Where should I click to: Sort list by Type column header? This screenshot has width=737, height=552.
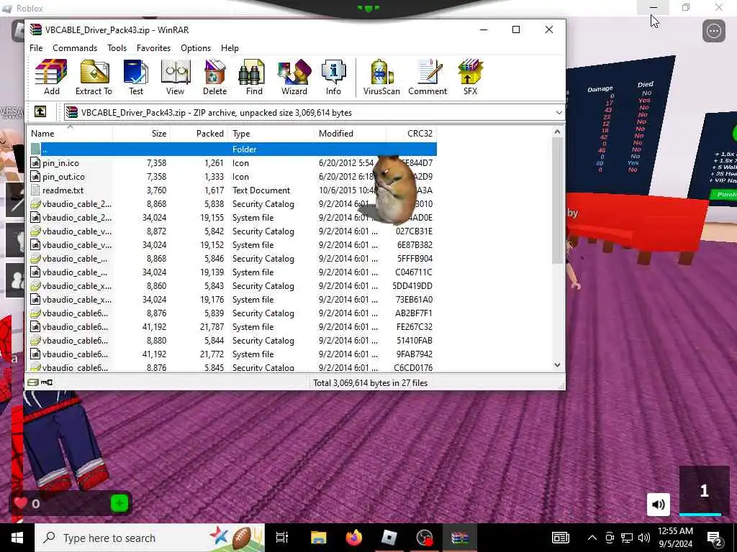271,133
